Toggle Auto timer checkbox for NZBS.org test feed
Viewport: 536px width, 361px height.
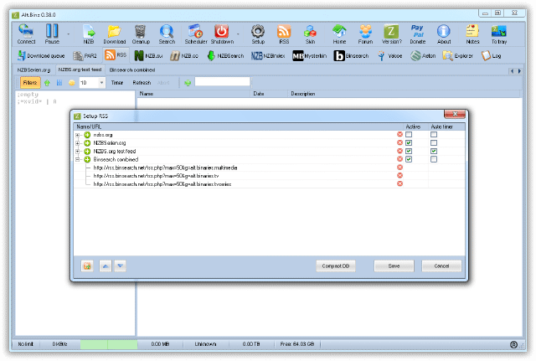[434, 151]
